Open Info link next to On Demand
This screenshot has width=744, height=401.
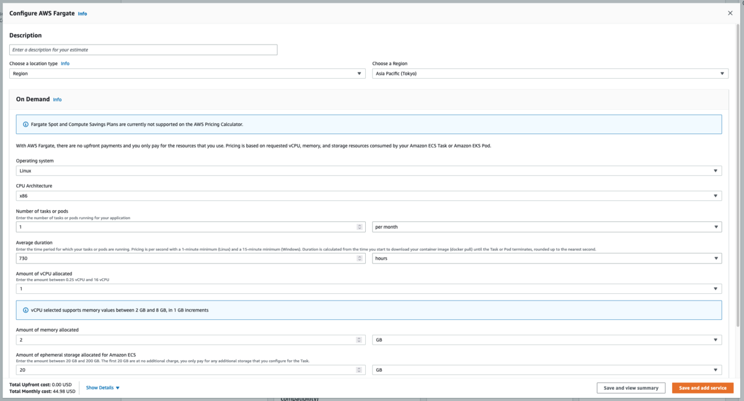[x=57, y=99]
